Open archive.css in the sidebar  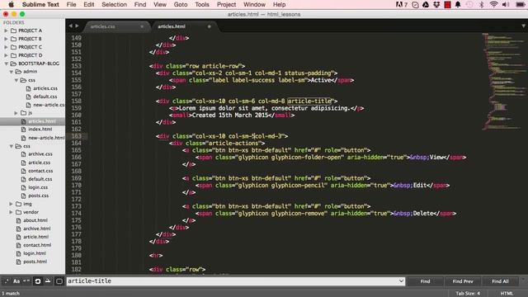coord(40,154)
